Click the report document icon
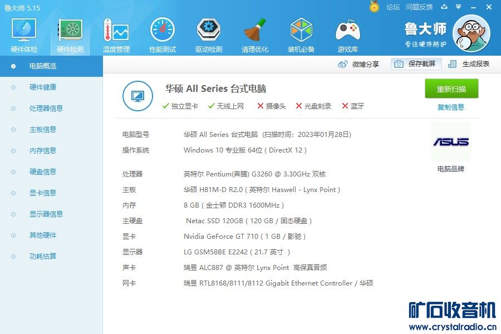 [452, 64]
